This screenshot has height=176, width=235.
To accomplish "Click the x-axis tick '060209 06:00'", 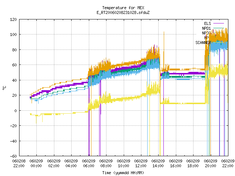I will coord(89,164).
